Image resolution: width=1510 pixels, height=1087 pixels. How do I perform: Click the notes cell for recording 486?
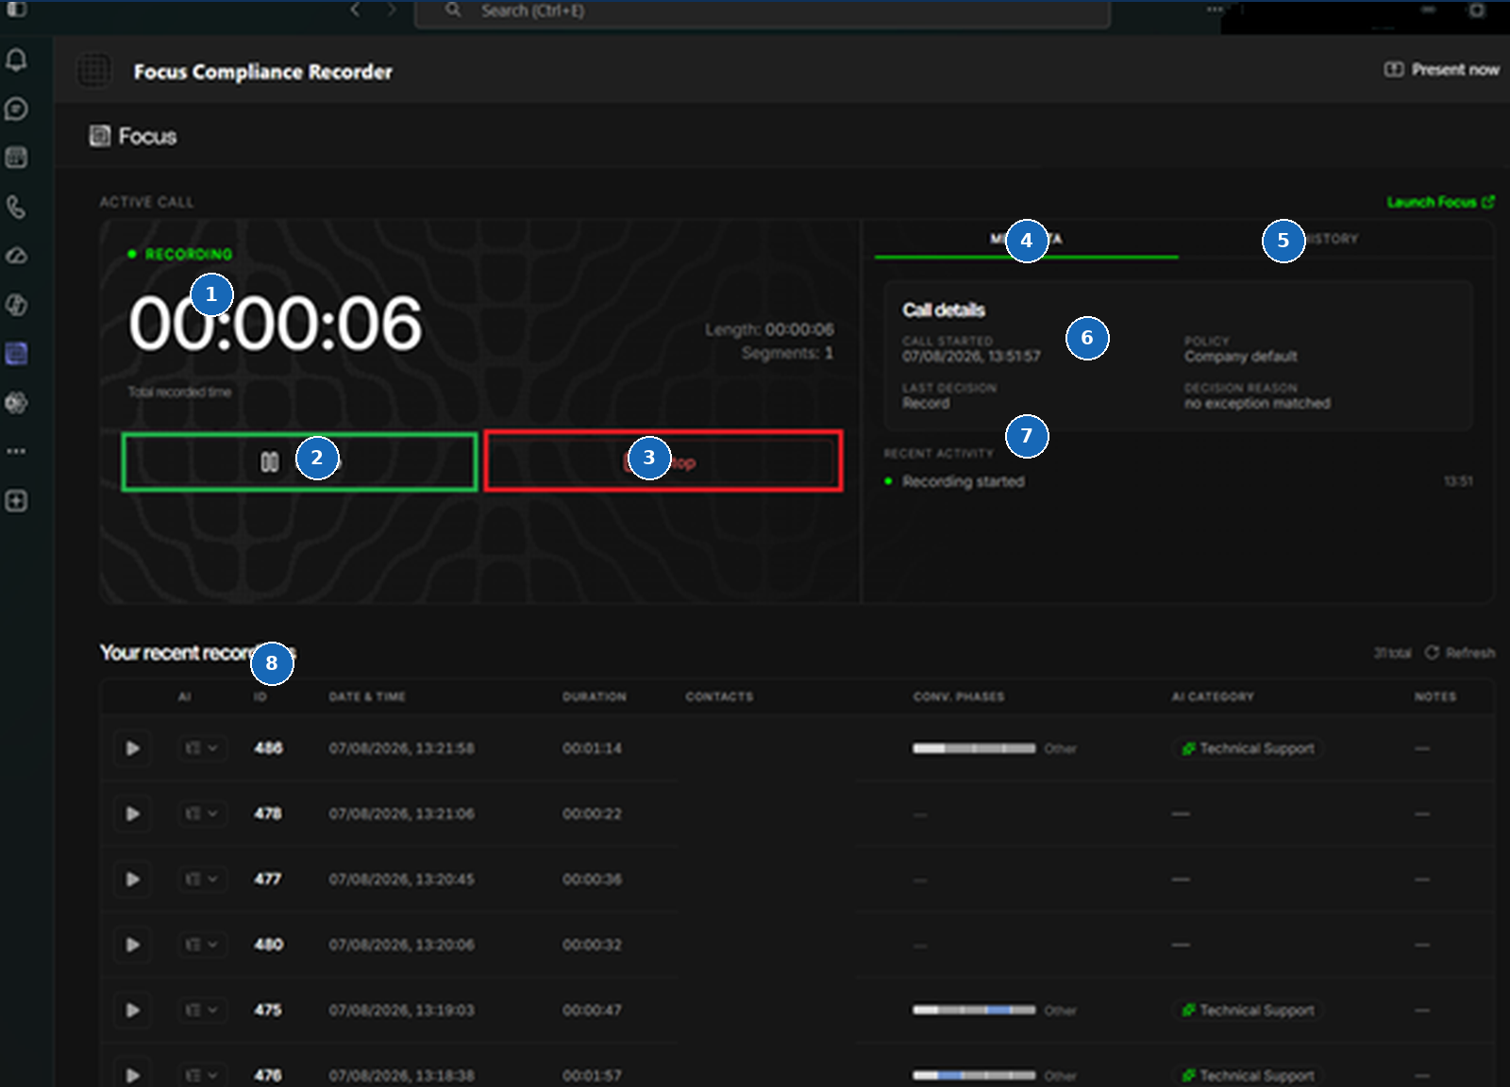(x=1422, y=748)
